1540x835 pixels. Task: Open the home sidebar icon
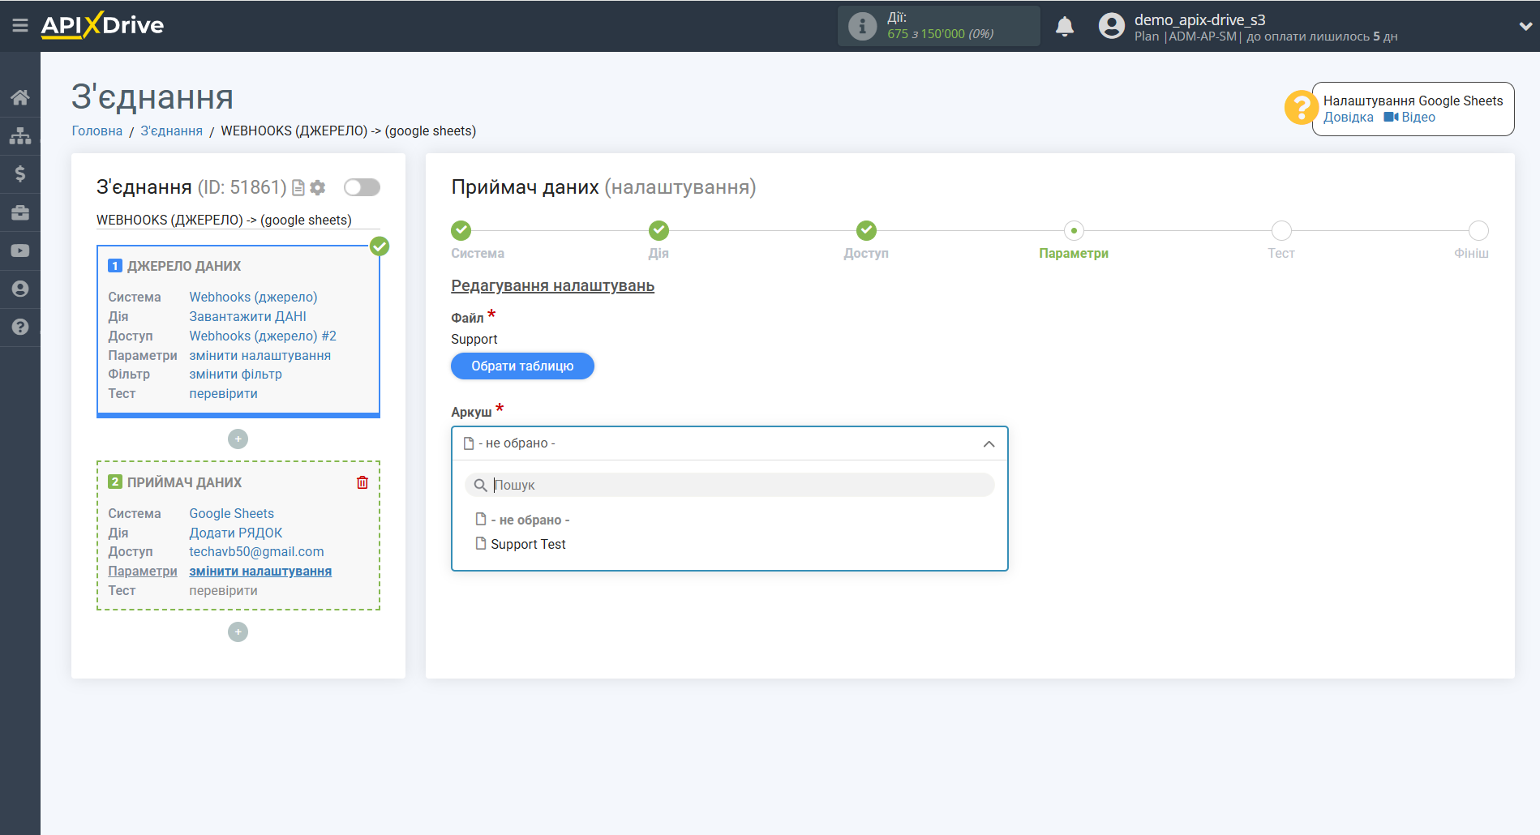[20, 97]
